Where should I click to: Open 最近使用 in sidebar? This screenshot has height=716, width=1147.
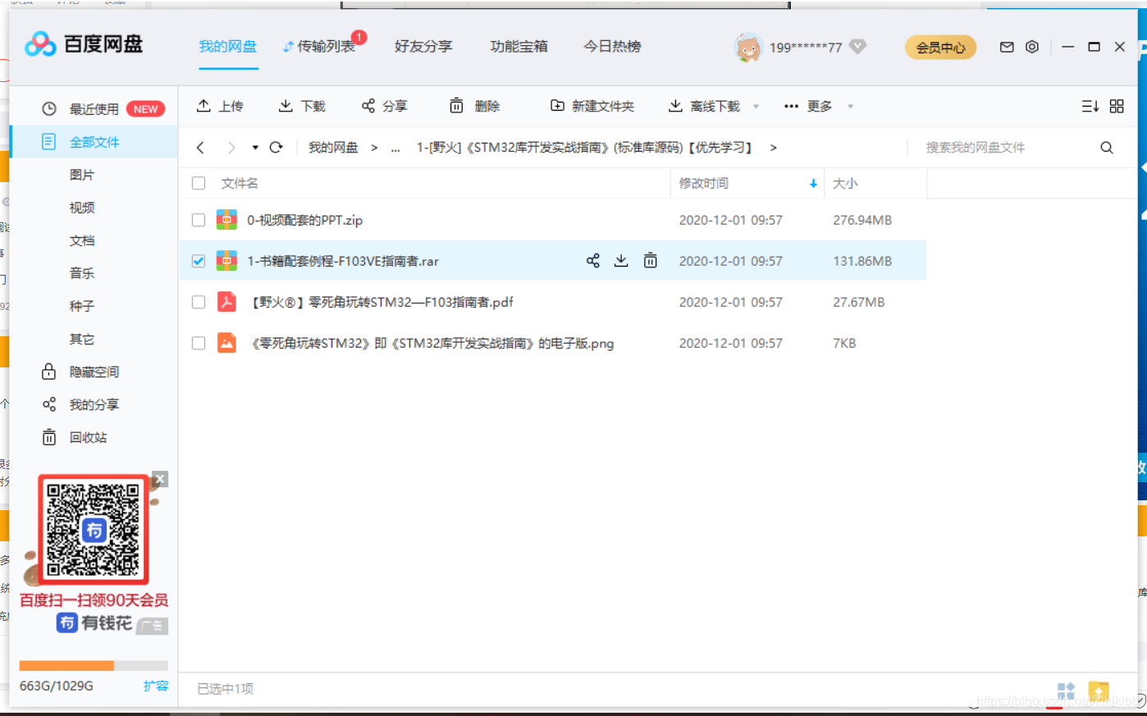(x=94, y=109)
